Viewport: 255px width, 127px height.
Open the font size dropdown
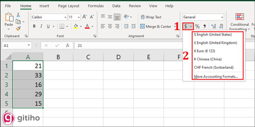[x=78, y=17]
